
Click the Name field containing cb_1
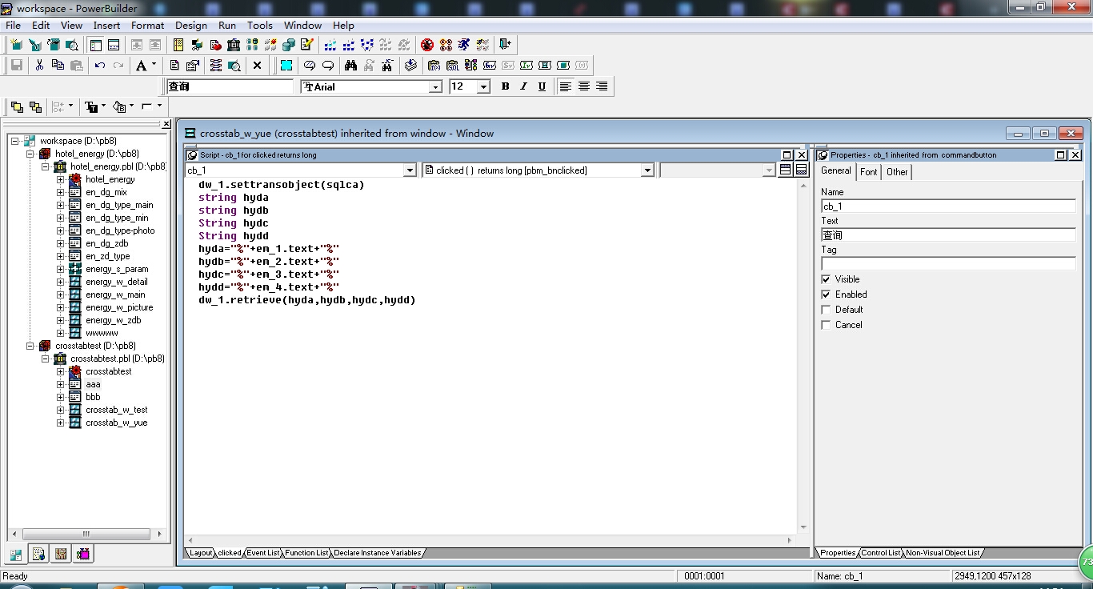(x=948, y=206)
